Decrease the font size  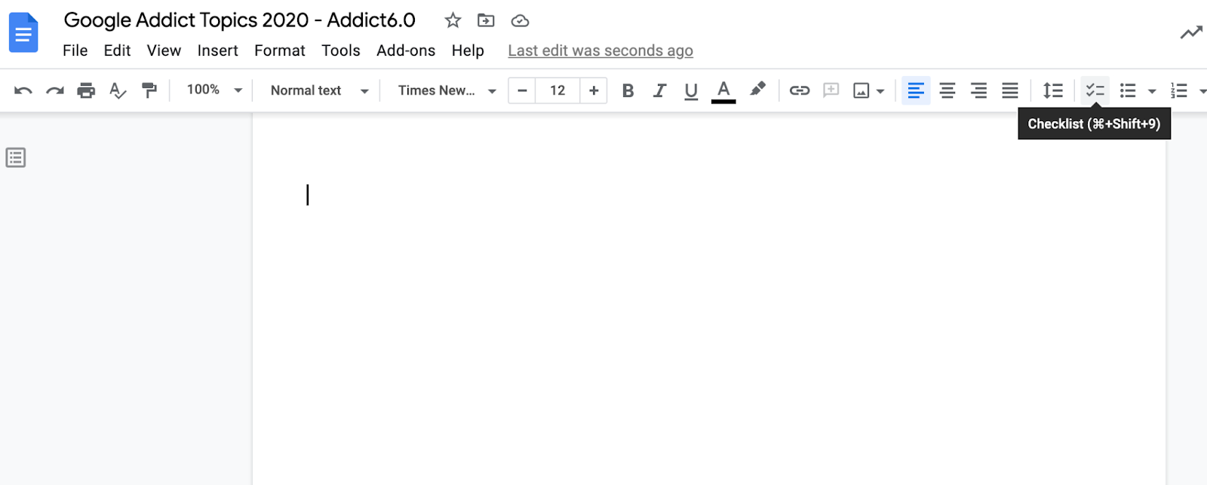522,90
